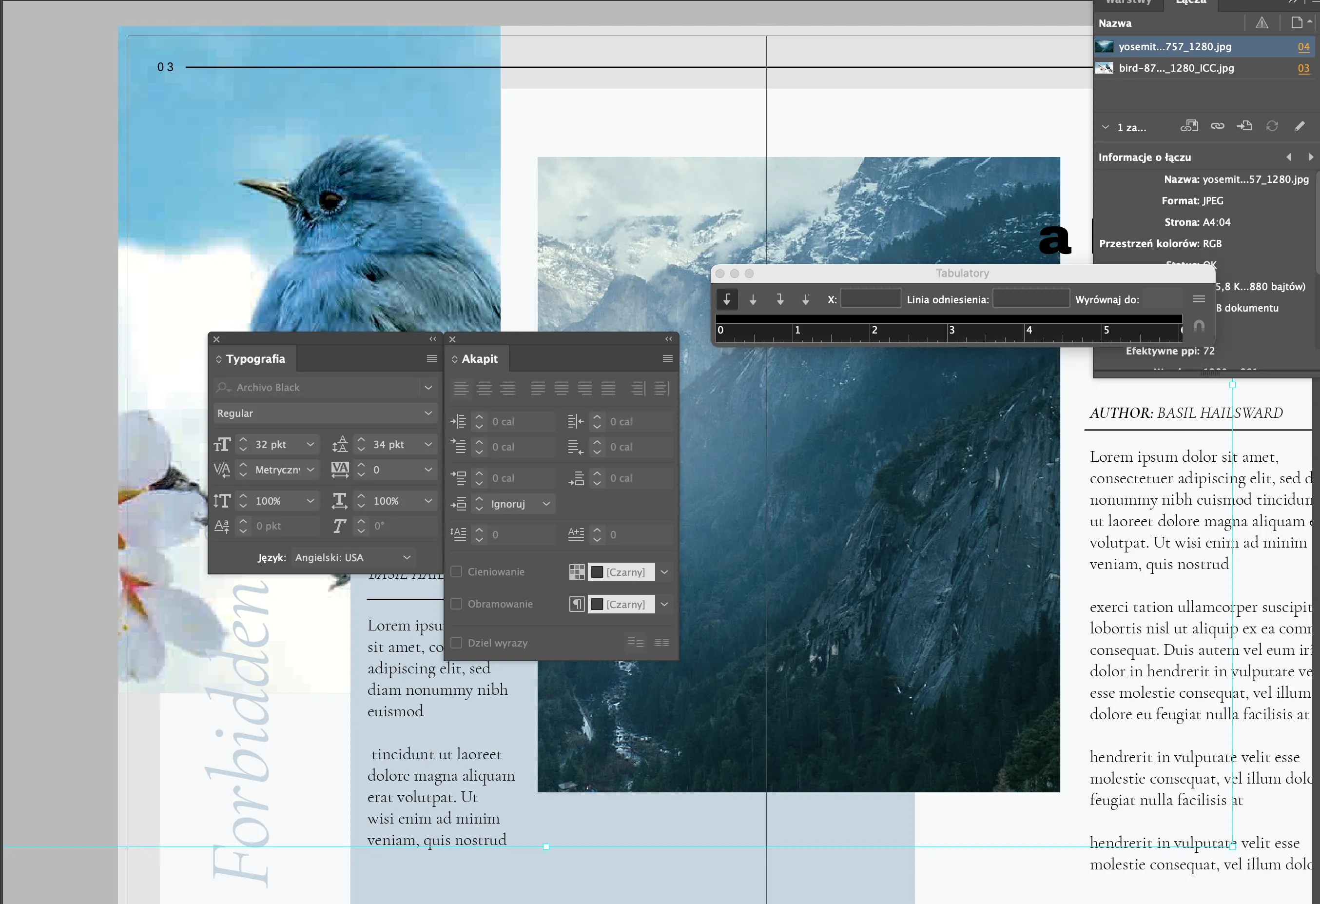
Task: Click the Relink chain icon
Action: pyautogui.click(x=1217, y=126)
